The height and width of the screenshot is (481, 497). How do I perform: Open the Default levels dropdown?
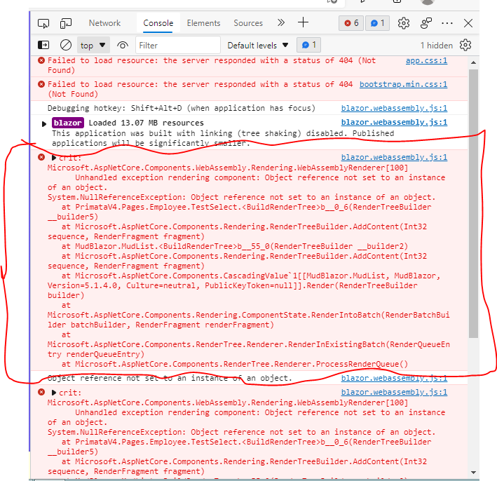click(x=258, y=46)
